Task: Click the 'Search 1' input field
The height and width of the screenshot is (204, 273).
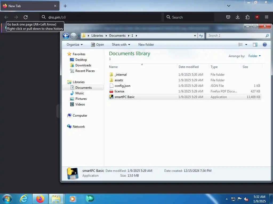Action: point(236,36)
